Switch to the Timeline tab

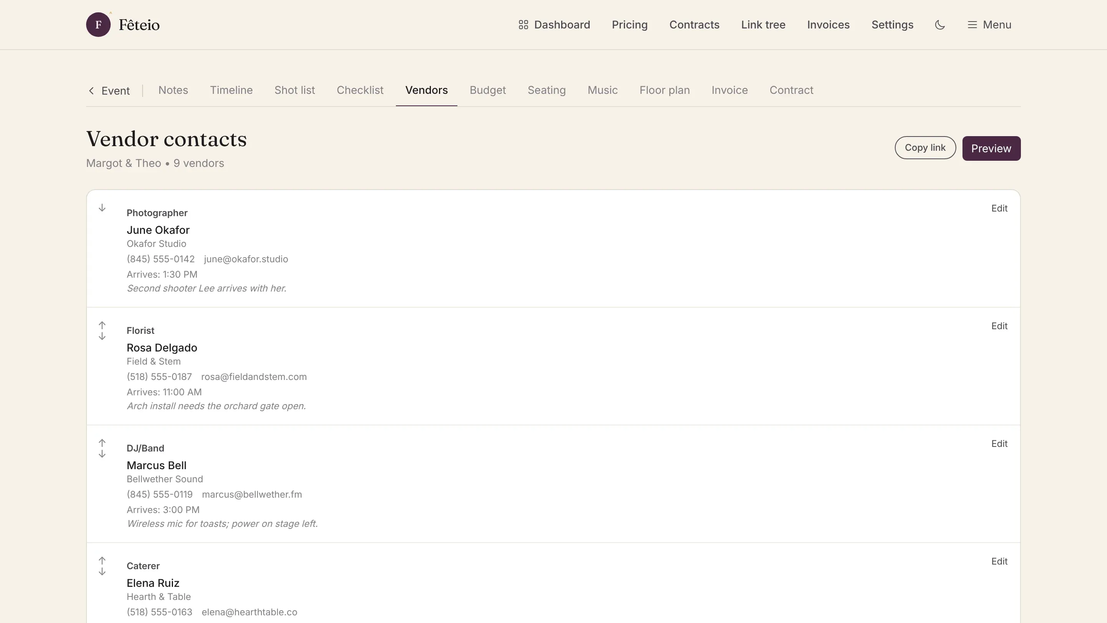[231, 90]
